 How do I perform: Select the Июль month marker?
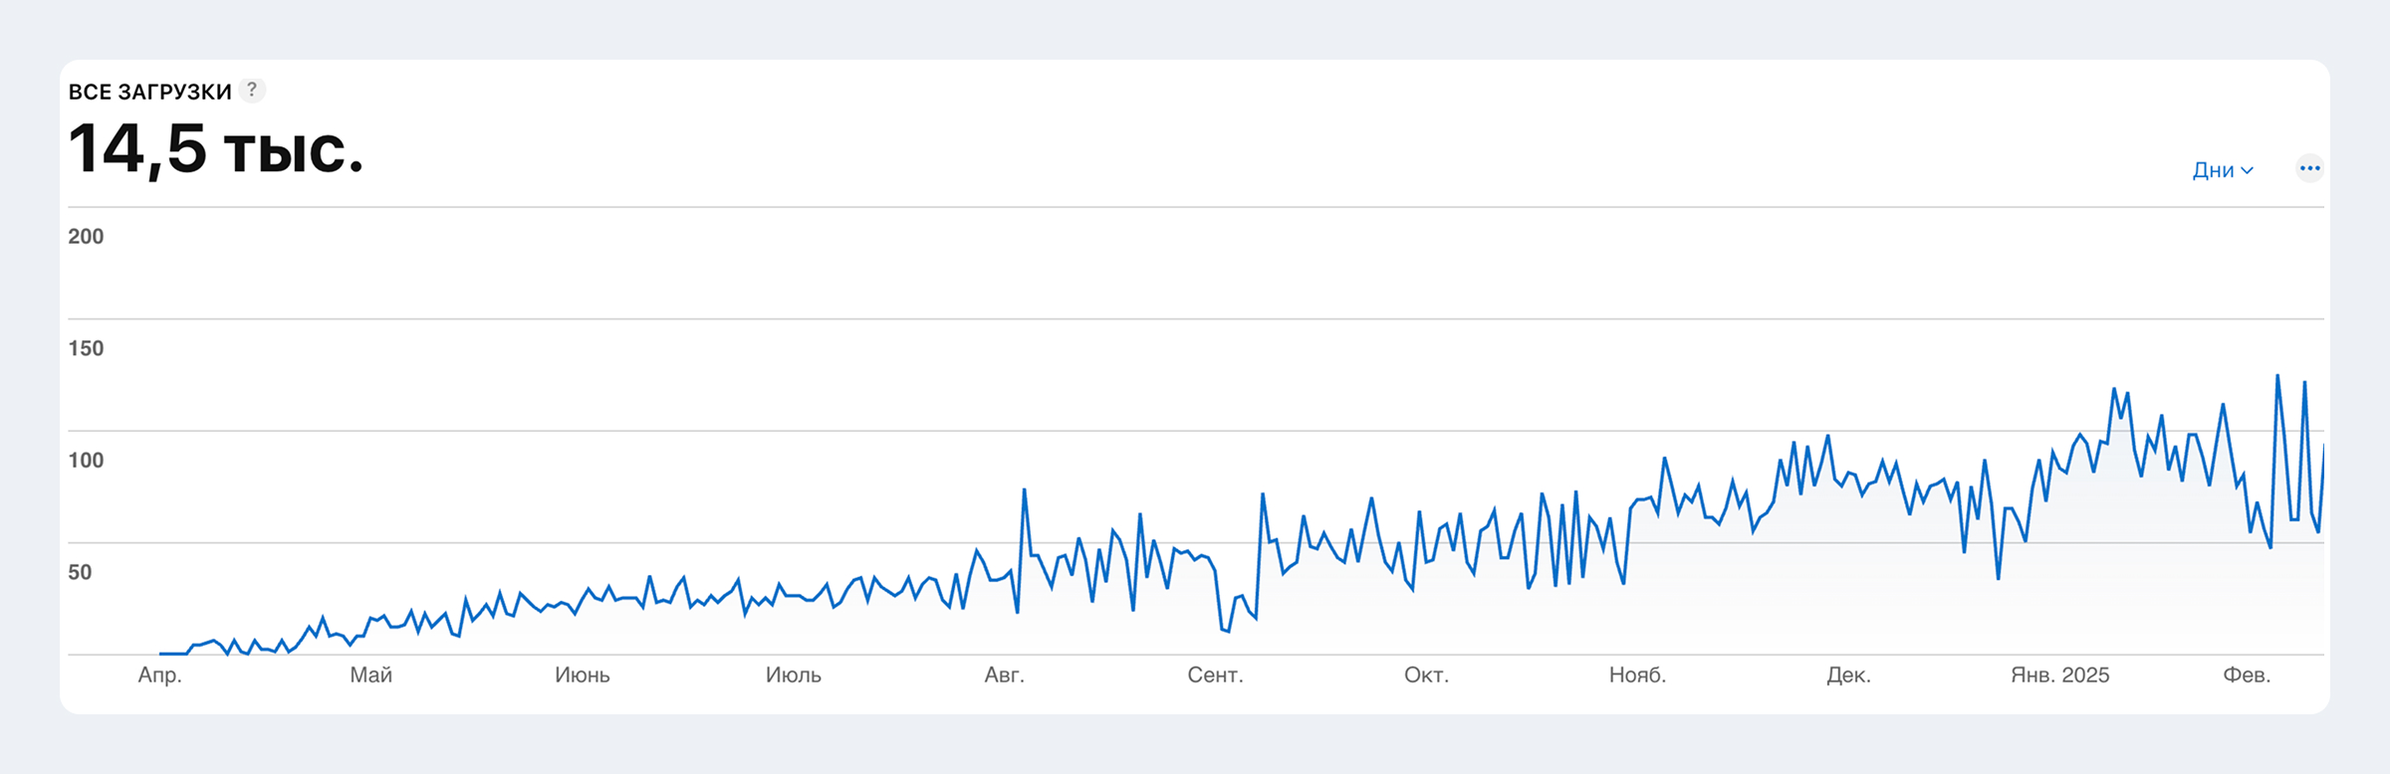click(x=793, y=676)
